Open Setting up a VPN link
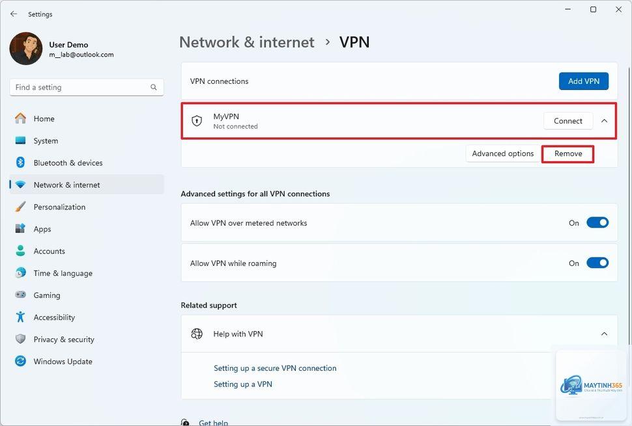This screenshot has height=426, width=632. pyautogui.click(x=242, y=384)
